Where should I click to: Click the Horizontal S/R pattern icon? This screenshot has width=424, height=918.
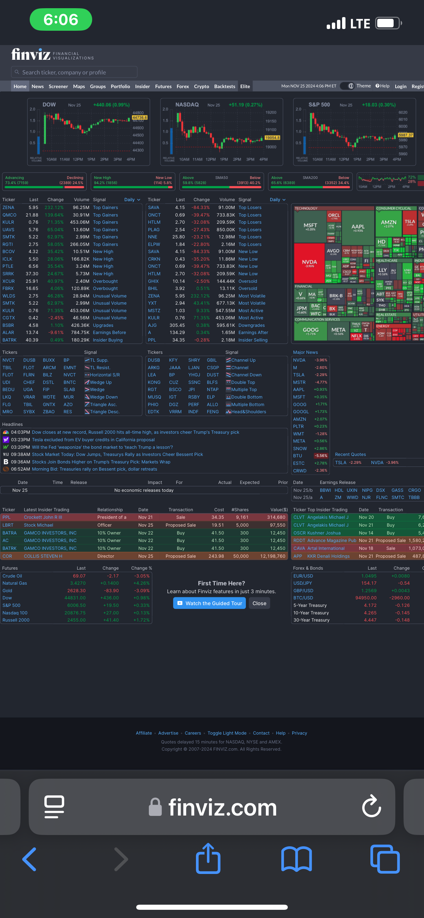(x=87, y=375)
